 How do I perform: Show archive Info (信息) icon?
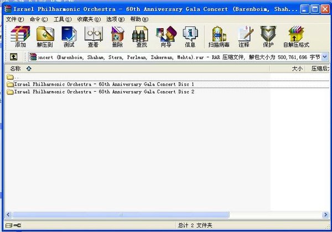(x=190, y=36)
